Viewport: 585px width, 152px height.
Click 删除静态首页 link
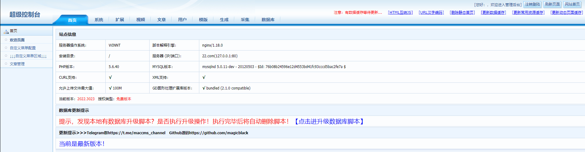(462, 13)
